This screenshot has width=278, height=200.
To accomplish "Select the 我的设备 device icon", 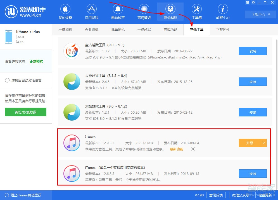I will point(65,11).
